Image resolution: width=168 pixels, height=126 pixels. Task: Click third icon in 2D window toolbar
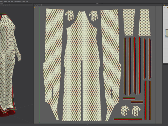pyautogui.click(x=39, y=5)
